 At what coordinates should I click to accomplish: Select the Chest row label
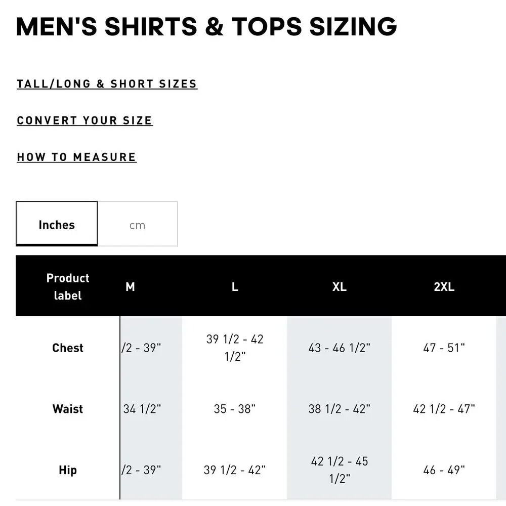(68, 348)
